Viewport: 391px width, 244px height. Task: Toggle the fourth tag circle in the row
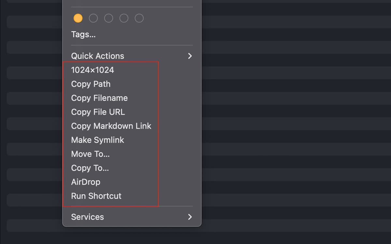coord(124,18)
